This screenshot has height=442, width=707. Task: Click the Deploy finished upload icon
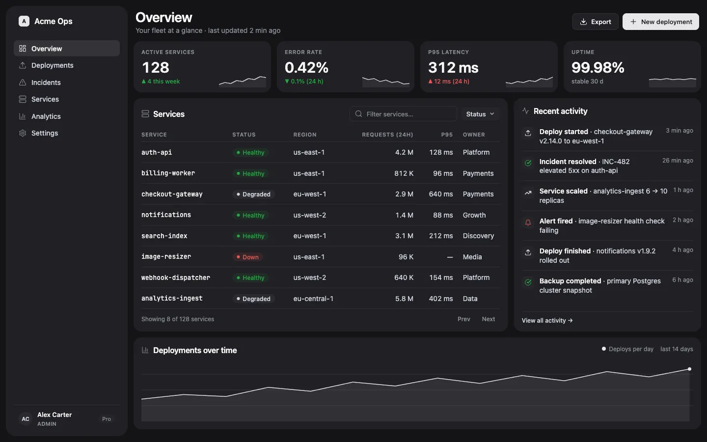[528, 252]
